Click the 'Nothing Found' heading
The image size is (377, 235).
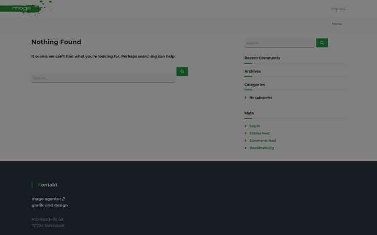click(56, 42)
